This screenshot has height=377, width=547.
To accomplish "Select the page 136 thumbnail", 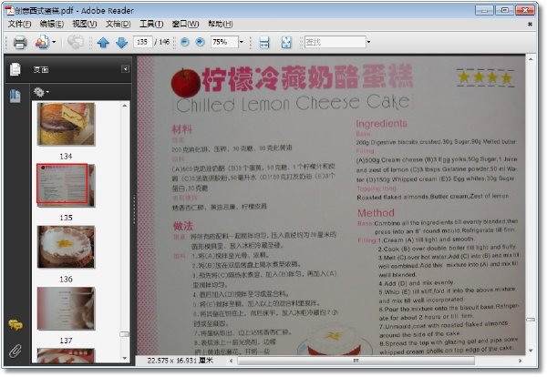I will (66, 247).
